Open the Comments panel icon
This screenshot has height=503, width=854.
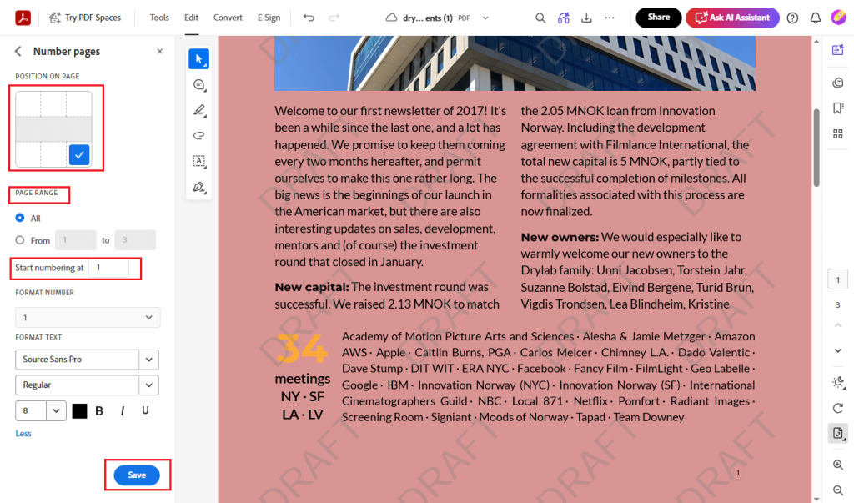[837, 83]
